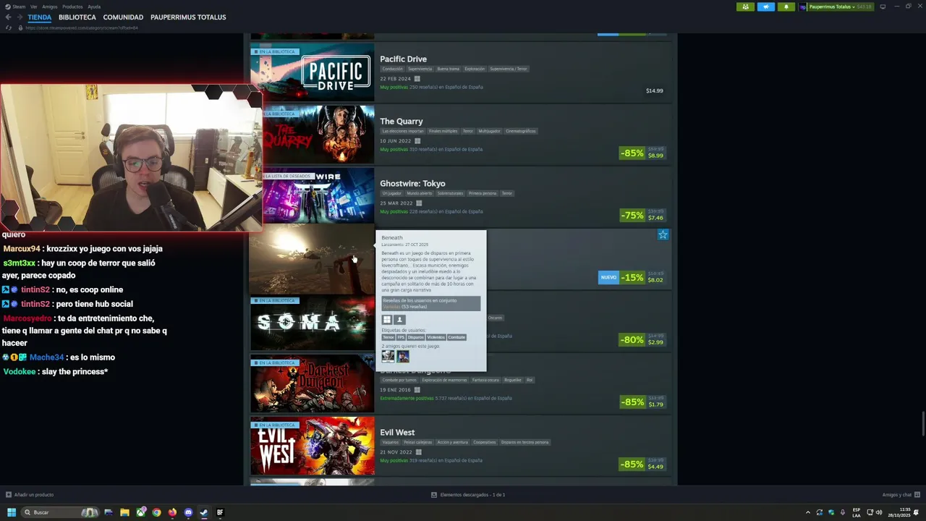Open the Pacific Drive title link
Image resolution: width=926 pixels, height=521 pixels.
coord(403,59)
